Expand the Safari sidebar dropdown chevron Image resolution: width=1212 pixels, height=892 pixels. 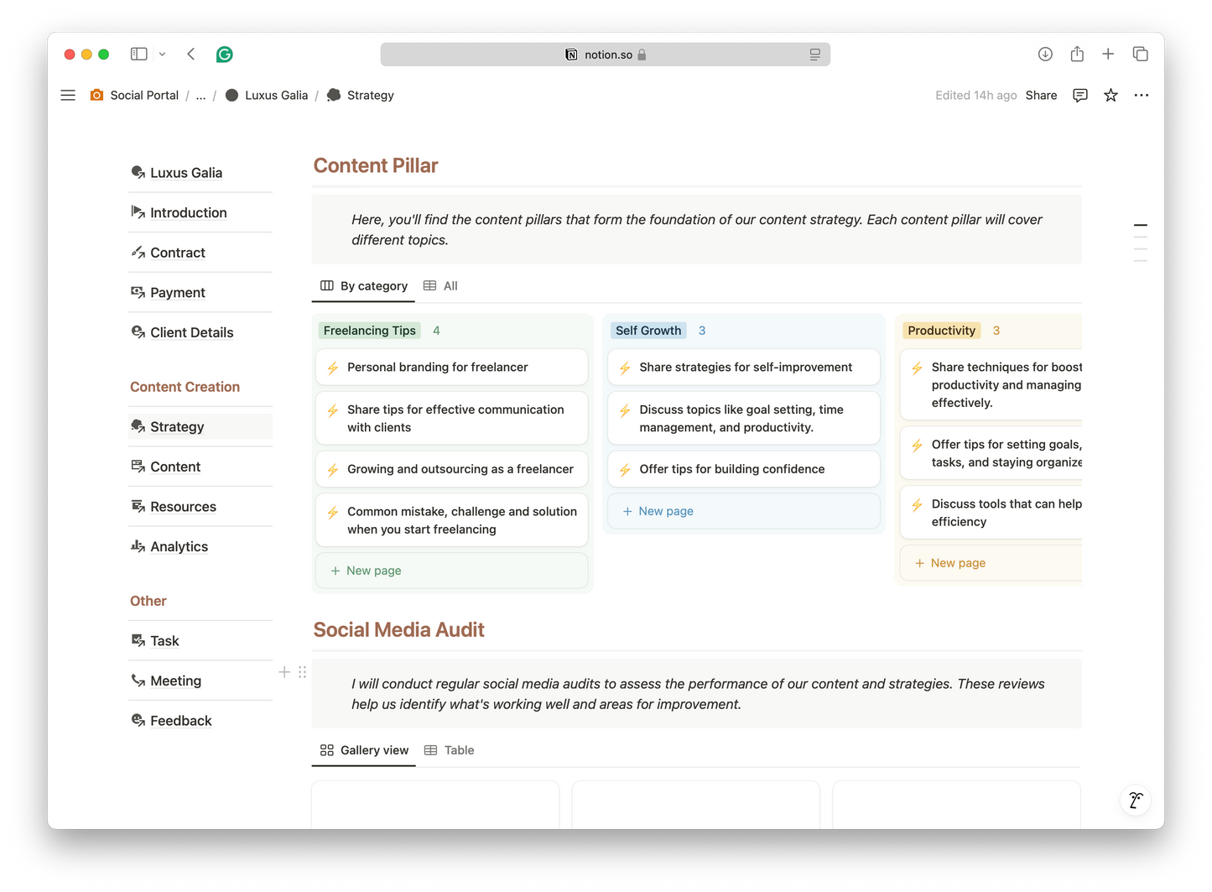tap(162, 55)
